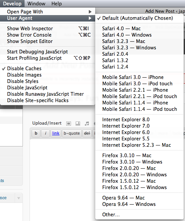The width and height of the screenshot is (185, 221).
Task: Pick Firefox 3.0.10 — Windows
Action: pos(139,162)
